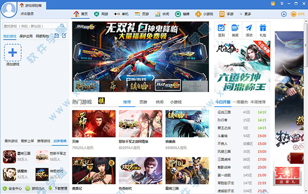Screen dimensions: 308x194
Task: Open the 礼包 gift pack icon
Action: [x=263, y=30]
